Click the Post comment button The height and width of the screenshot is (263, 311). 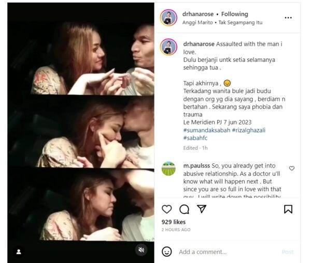287,252
